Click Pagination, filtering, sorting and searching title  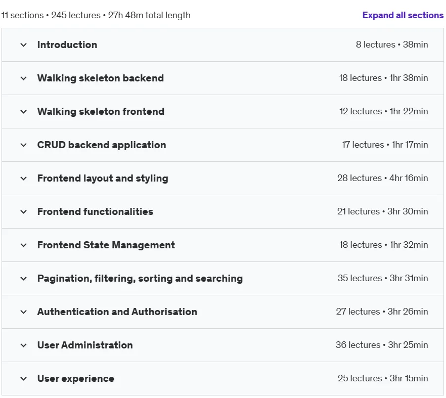click(140, 279)
